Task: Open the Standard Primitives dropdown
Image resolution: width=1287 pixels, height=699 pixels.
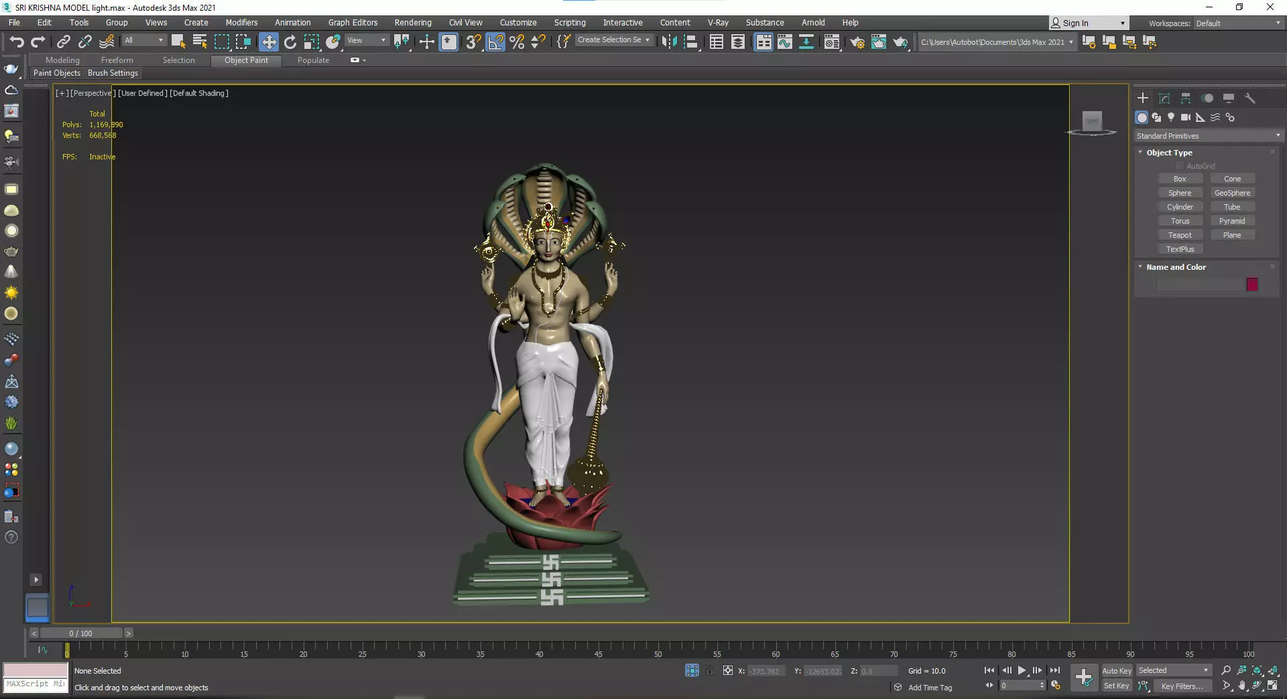Action: pos(1209,136)
